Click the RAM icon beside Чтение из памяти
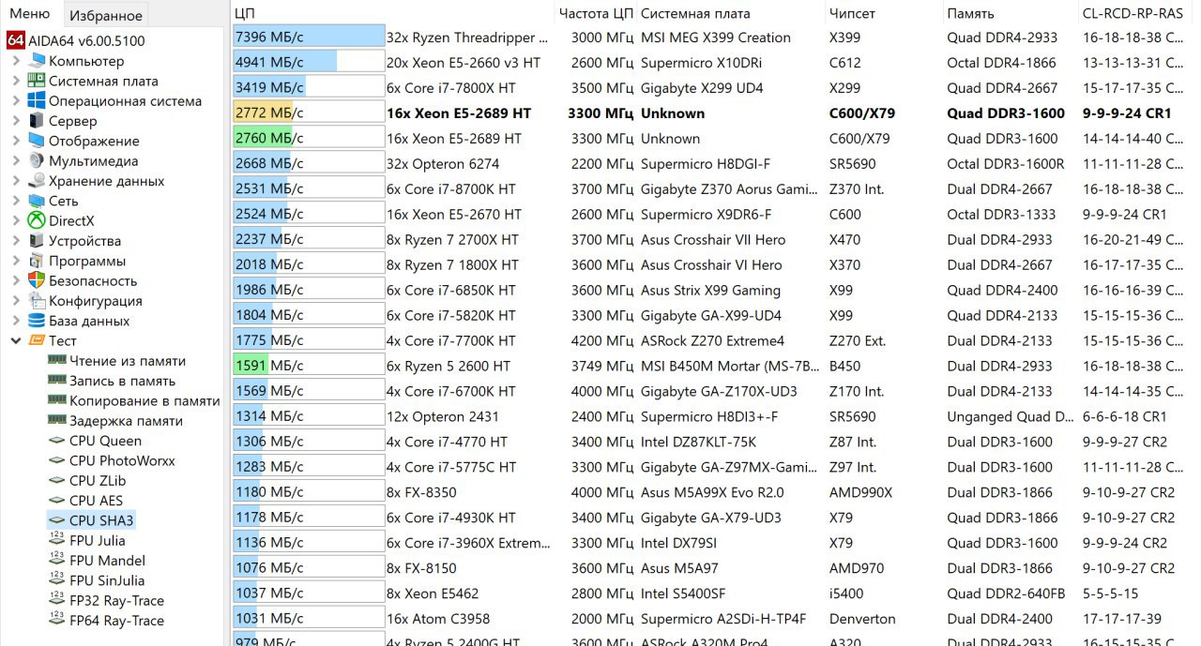The width and height of the screenshot is (1201, 646). (x=56, y=360)
